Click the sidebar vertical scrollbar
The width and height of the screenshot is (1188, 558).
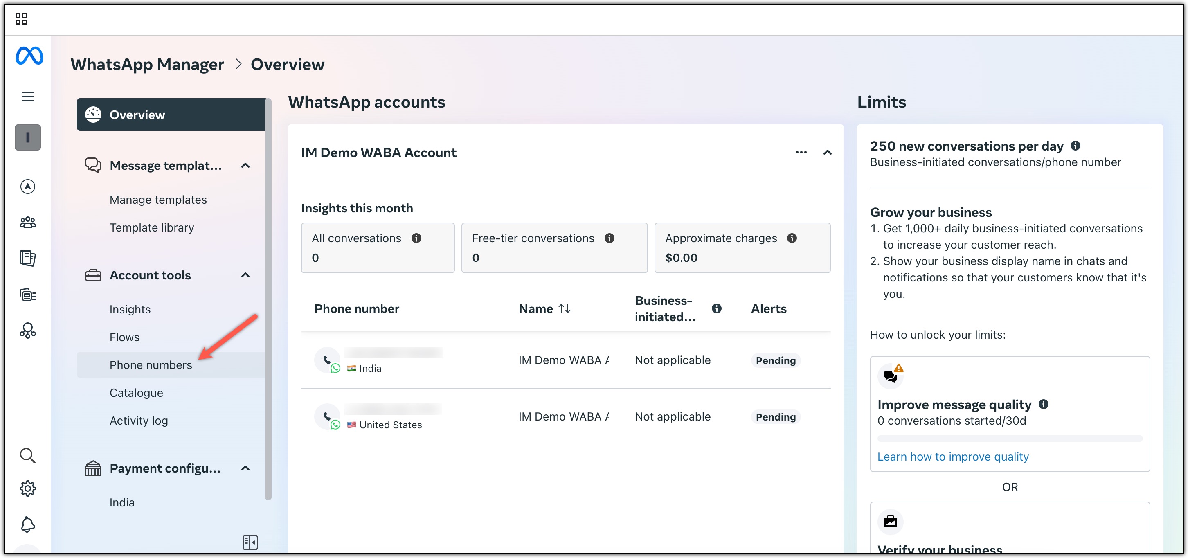268,299
